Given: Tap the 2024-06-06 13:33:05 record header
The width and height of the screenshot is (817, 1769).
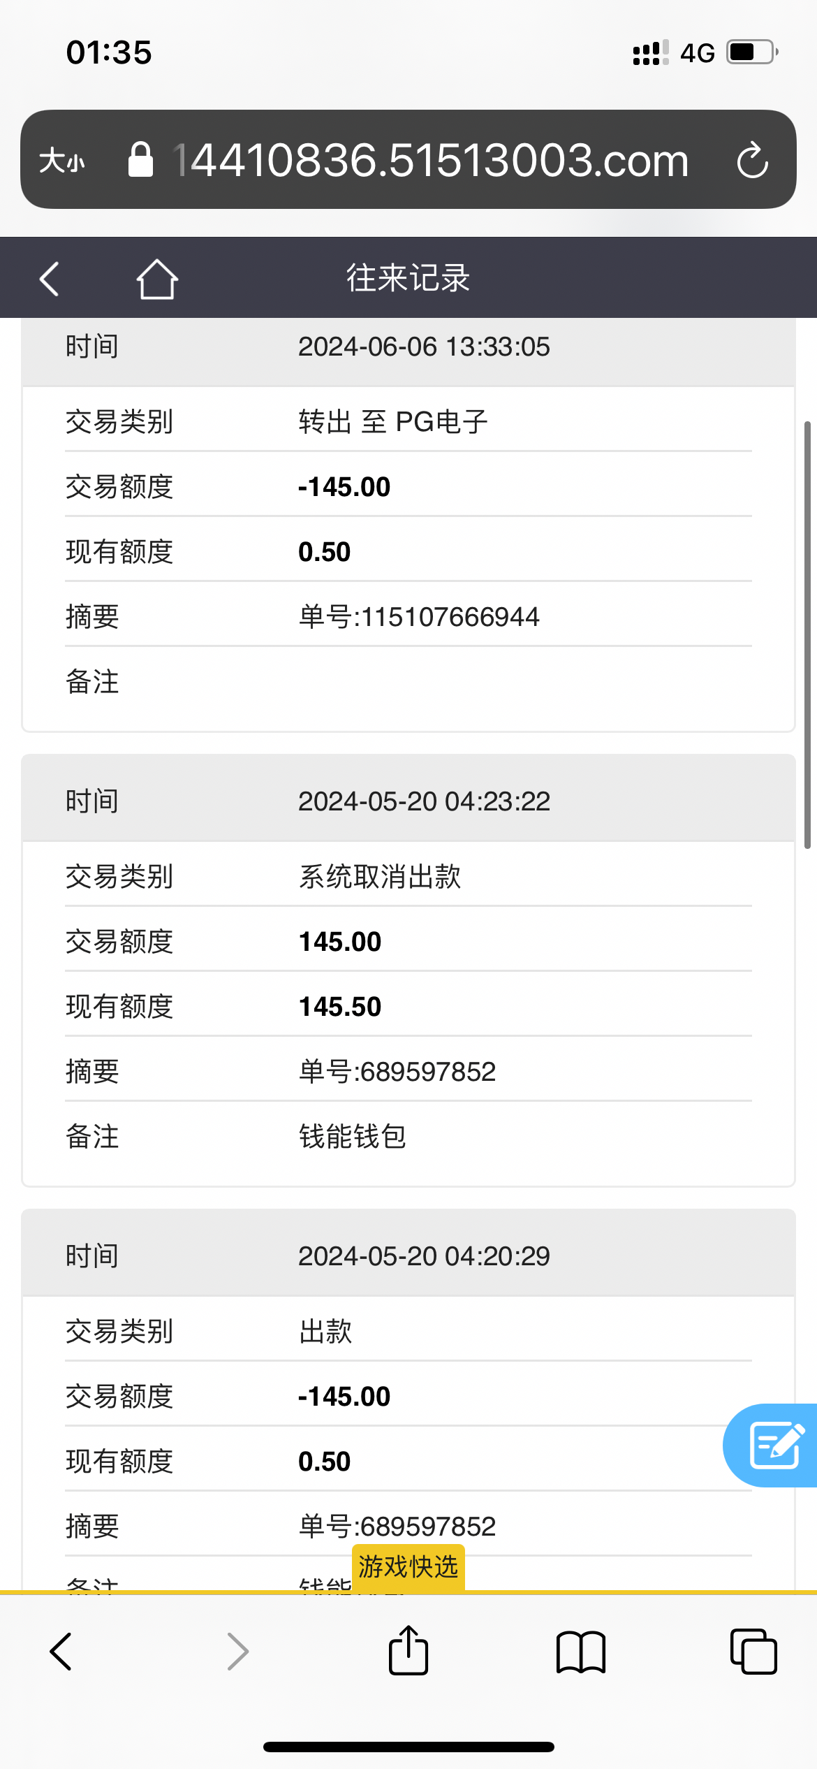Looking at the screenshot, I should [423, 347].
